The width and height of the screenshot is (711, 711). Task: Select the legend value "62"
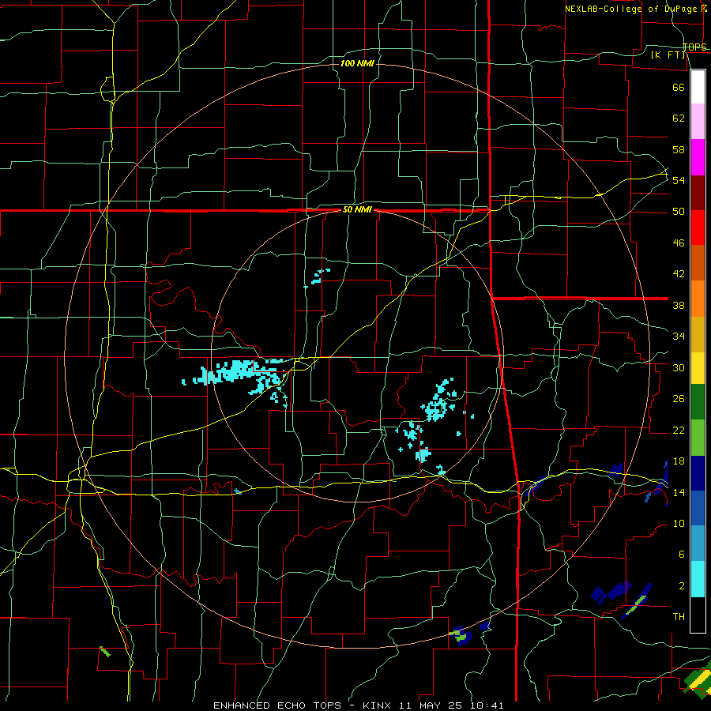(679, 118)
